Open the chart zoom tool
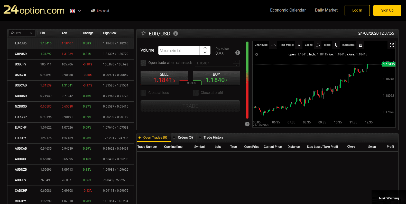This screenshot has width=406, height=204. pyautogui.click(x=318, y=45)
